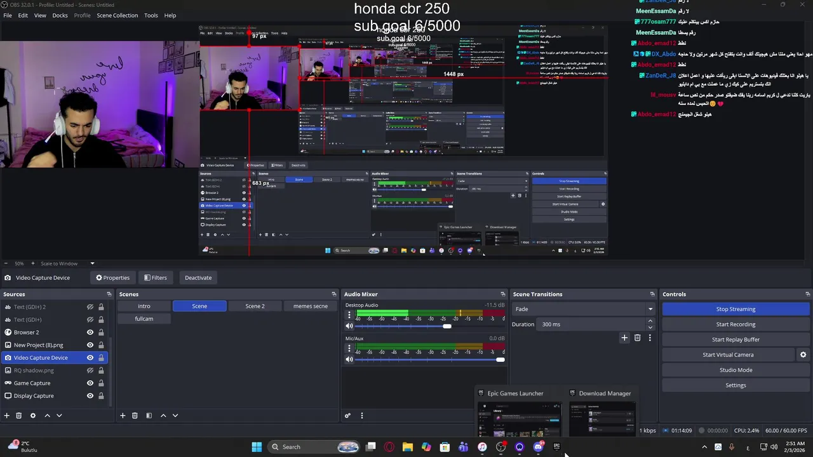
Task: Expand hidden system tray icons chevron
Action: tap(704, 447)
